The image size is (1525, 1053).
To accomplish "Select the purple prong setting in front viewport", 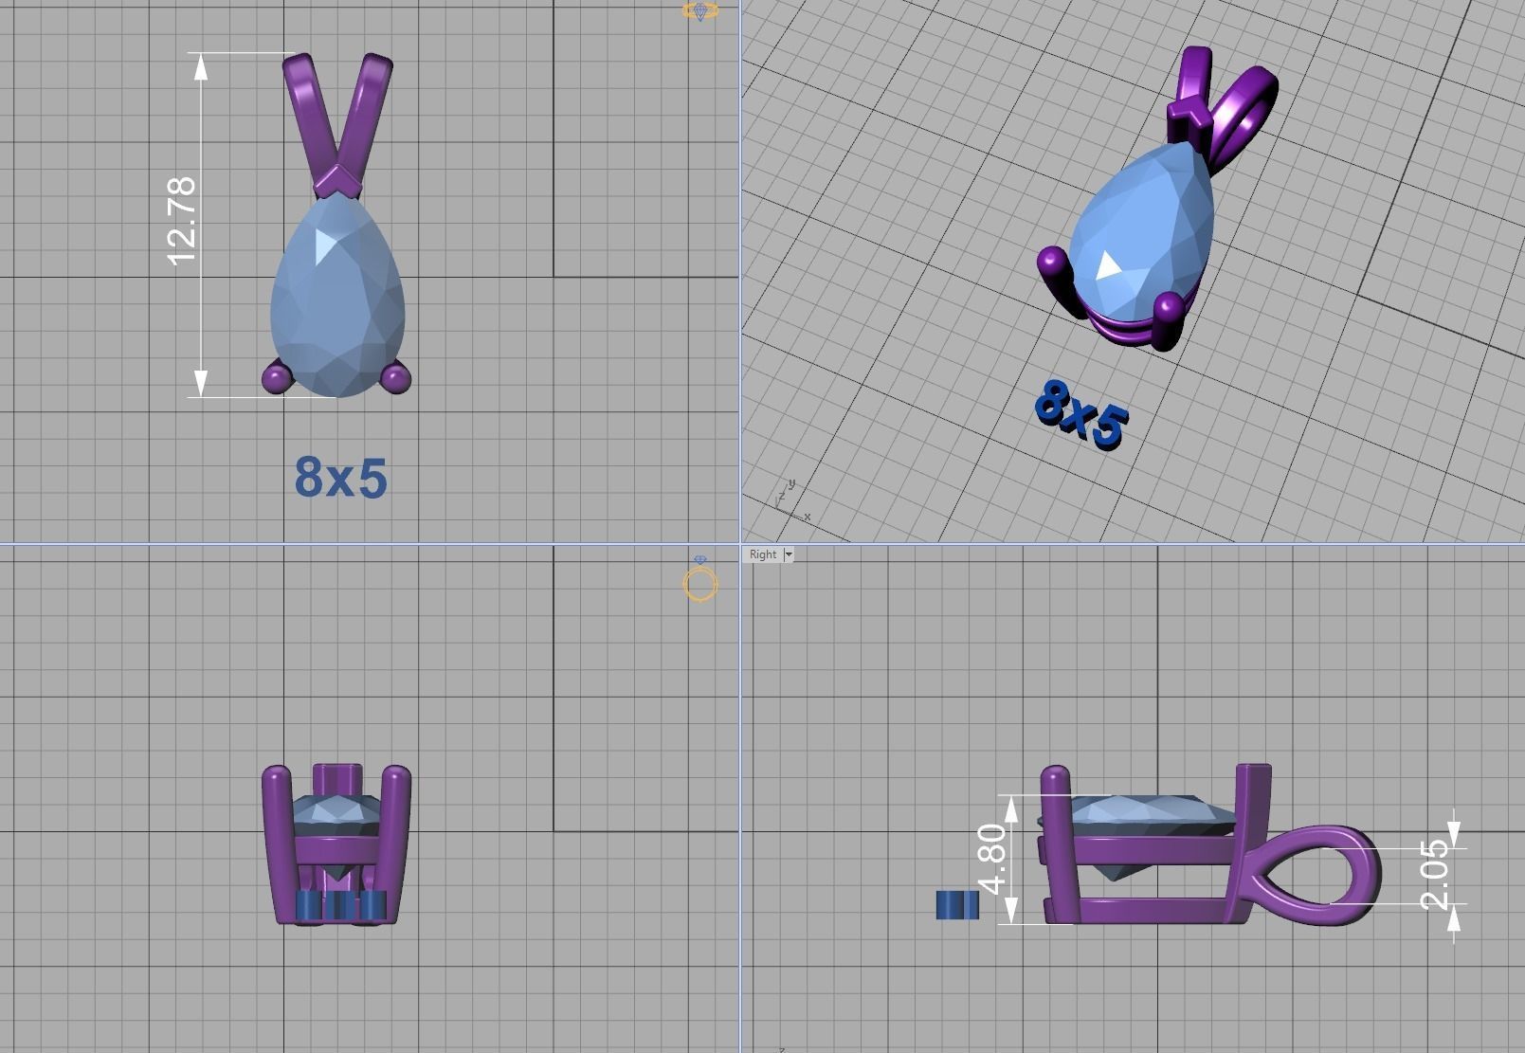I will tap(336, 844).
